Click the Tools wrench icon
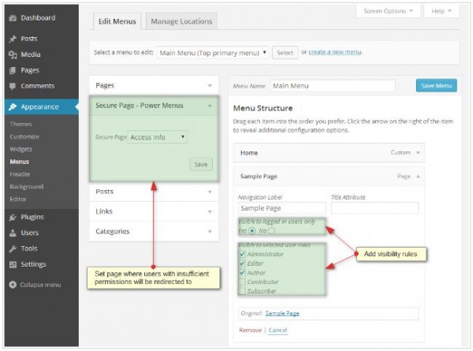The width and height of the screenshot is (473, 351). (13, 248)
